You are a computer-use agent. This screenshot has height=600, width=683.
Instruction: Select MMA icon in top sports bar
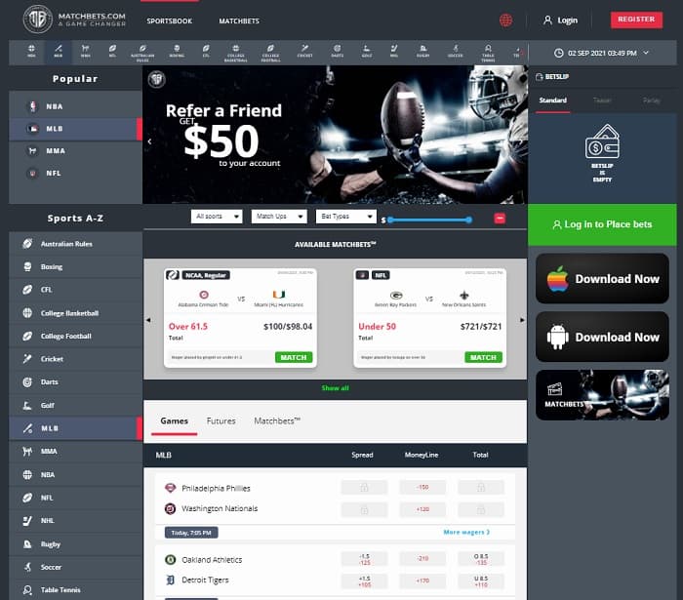click(x=86, y=51)
